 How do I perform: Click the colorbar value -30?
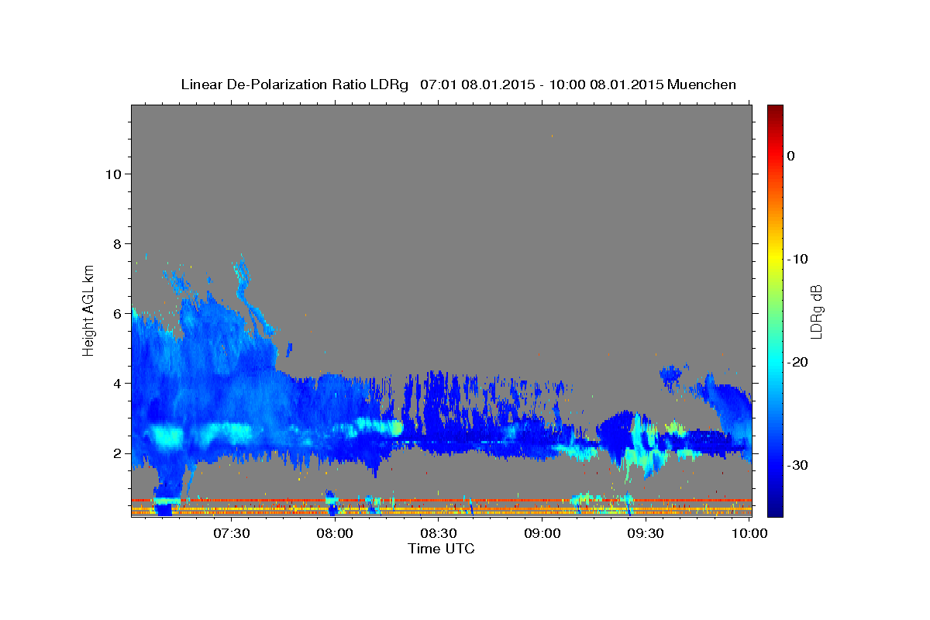797,465
